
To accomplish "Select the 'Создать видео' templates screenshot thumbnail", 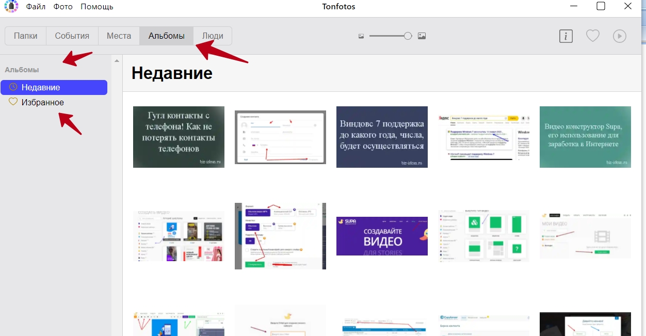I will (x=179, y=236).
